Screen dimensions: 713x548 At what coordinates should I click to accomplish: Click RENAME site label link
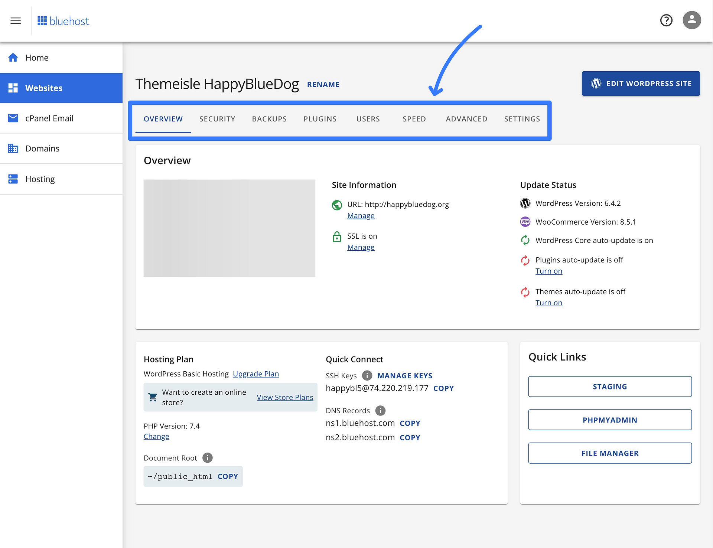[x=323, y=84]
